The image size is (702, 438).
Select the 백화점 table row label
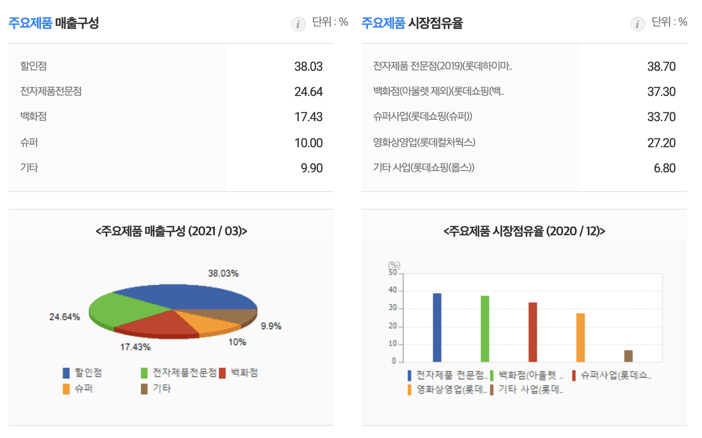34,116
